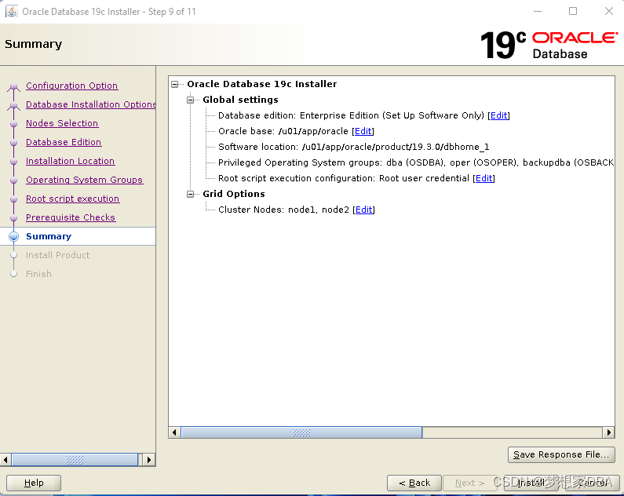This screenshot has height=496, width=624.
Task: Collapse the Grid Options node
Action: [190, 194]
